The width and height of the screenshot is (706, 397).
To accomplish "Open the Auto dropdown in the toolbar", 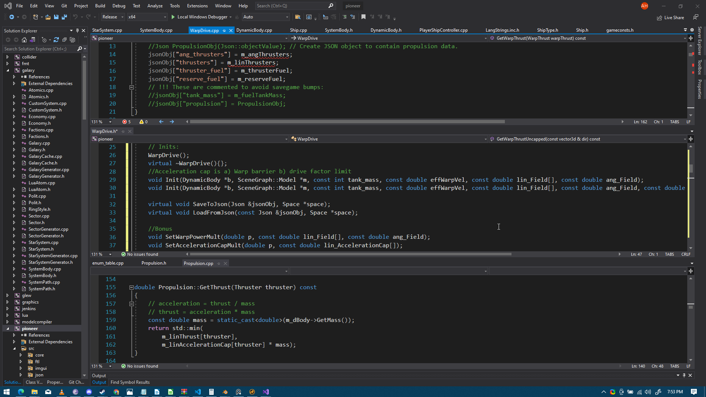I will click(265, 17).
